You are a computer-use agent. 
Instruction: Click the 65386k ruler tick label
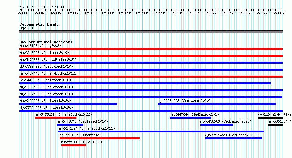coord(74,13)
